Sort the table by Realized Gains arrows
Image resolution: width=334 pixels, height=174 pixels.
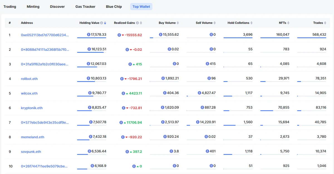[x=141, y=23]
